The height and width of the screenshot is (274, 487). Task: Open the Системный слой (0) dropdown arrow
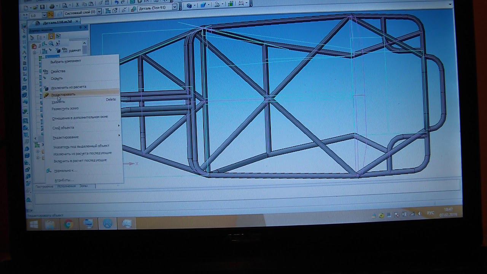click(x=99, y=12)
